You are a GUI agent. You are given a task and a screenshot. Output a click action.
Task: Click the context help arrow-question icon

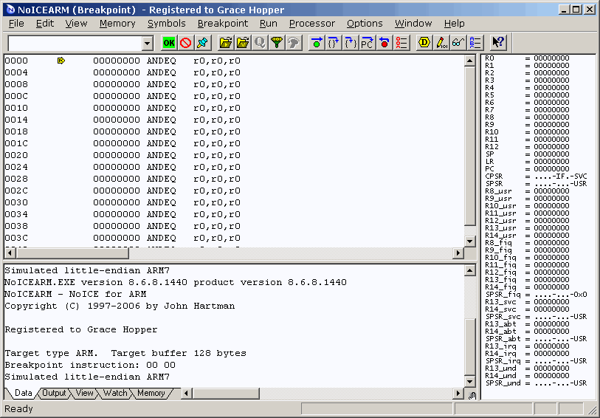point(498,43)
